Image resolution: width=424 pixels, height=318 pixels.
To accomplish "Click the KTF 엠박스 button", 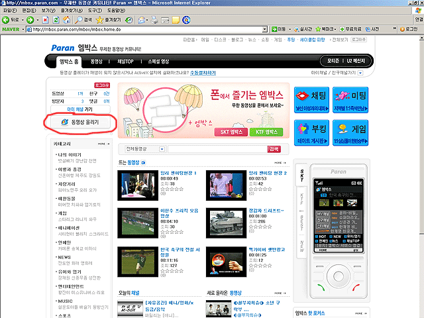I will 266,132.
